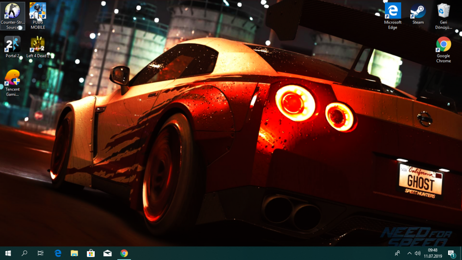Image resolution: width=462 pixels, height=260 pixels.
Task: Select the PUBG MOBILE desktop icon
Action: (x=38, y=12)
